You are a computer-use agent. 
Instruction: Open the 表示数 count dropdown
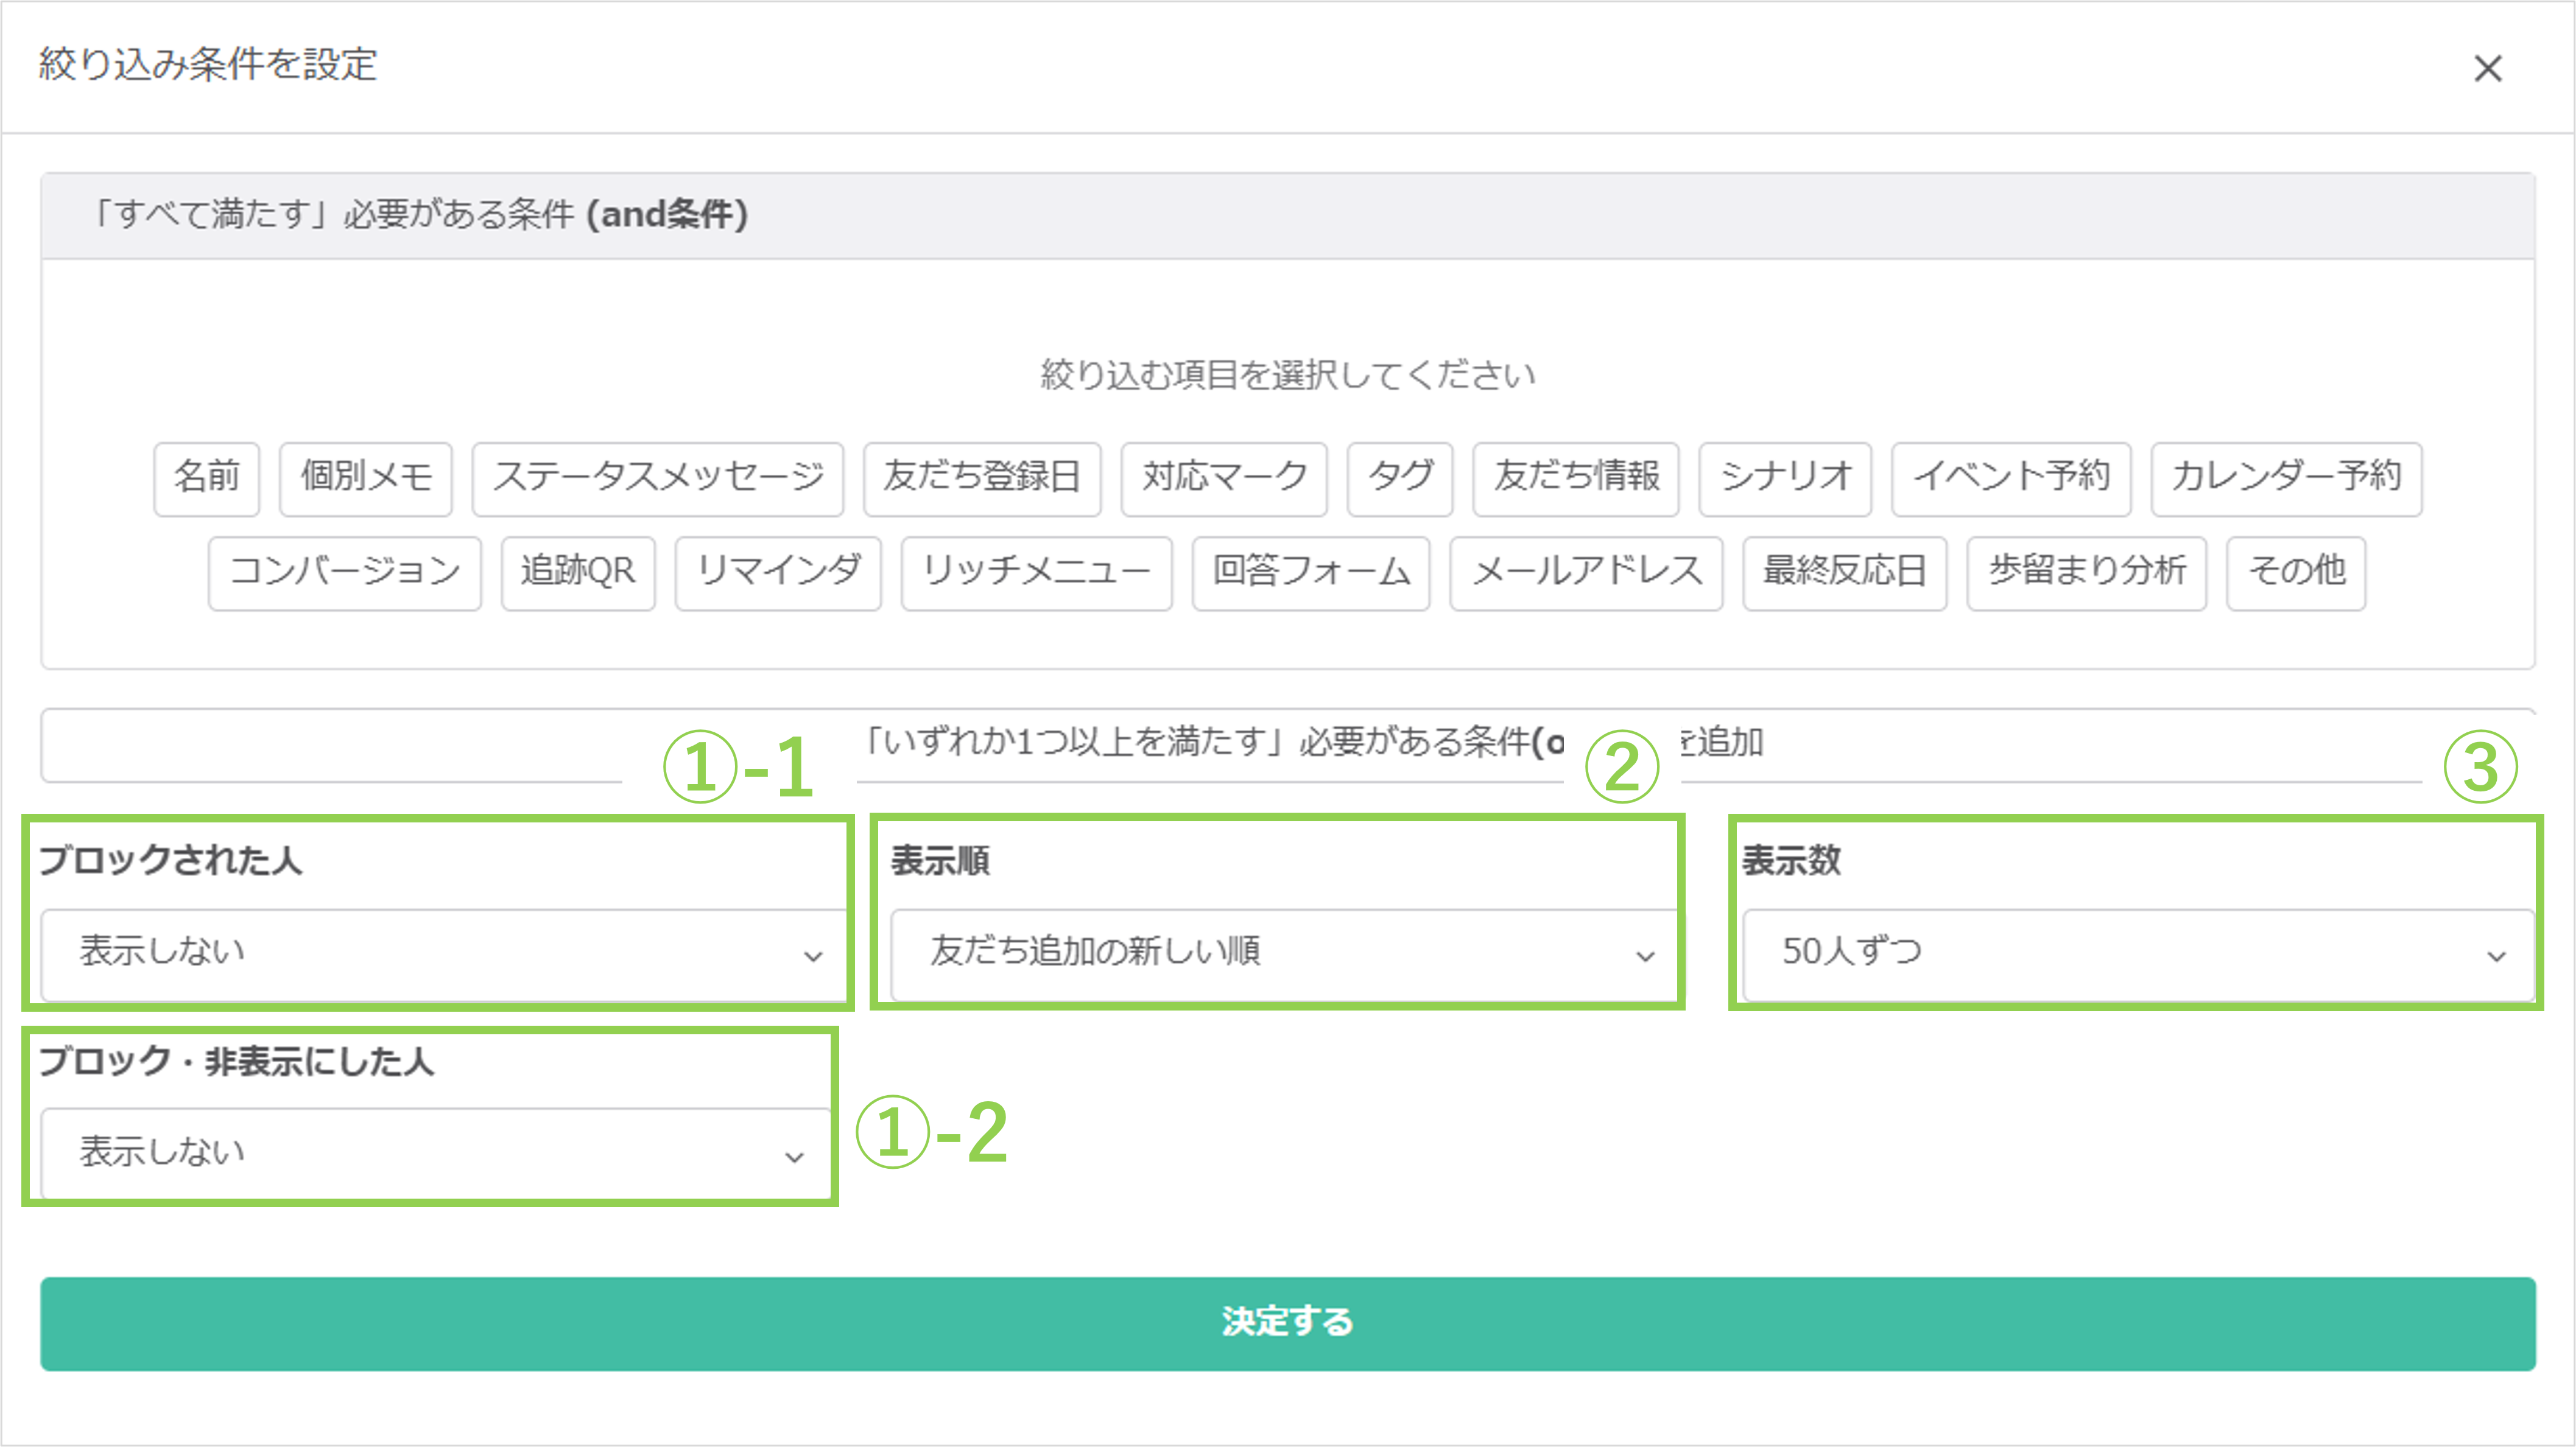click(2138, 953)
